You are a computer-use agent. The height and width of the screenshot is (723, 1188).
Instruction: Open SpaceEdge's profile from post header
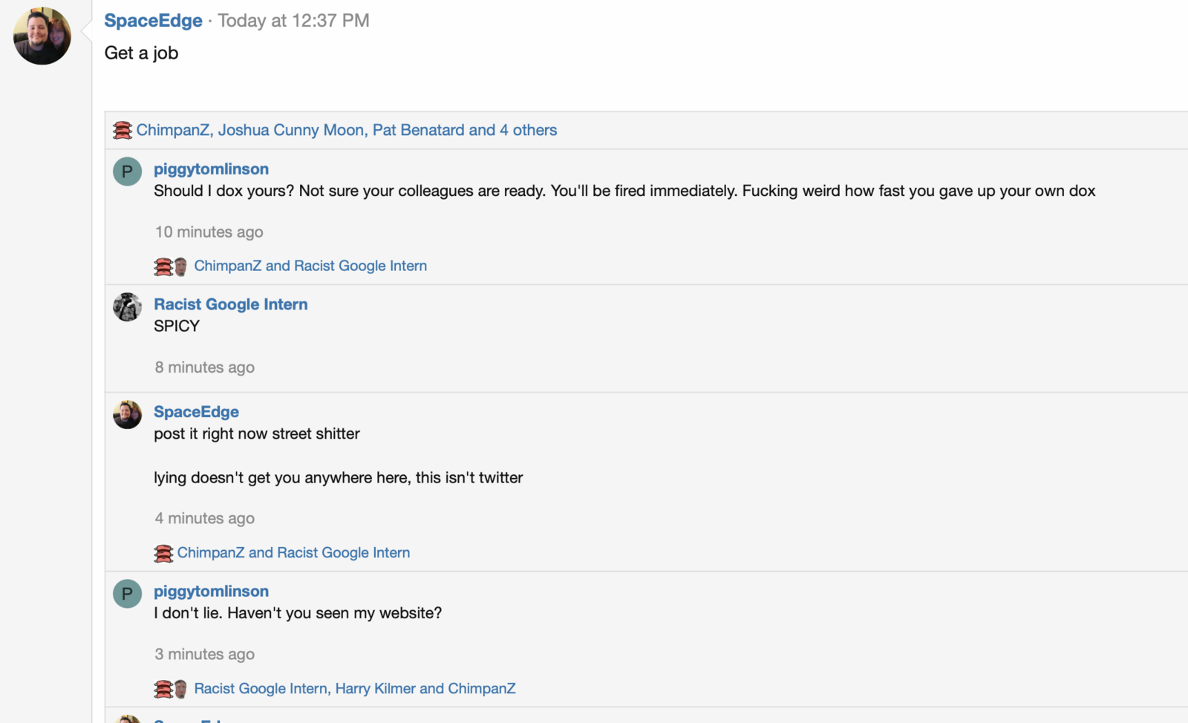click(x=153, y=21)
